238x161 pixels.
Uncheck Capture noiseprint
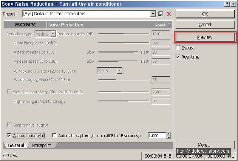pos(9,135)
